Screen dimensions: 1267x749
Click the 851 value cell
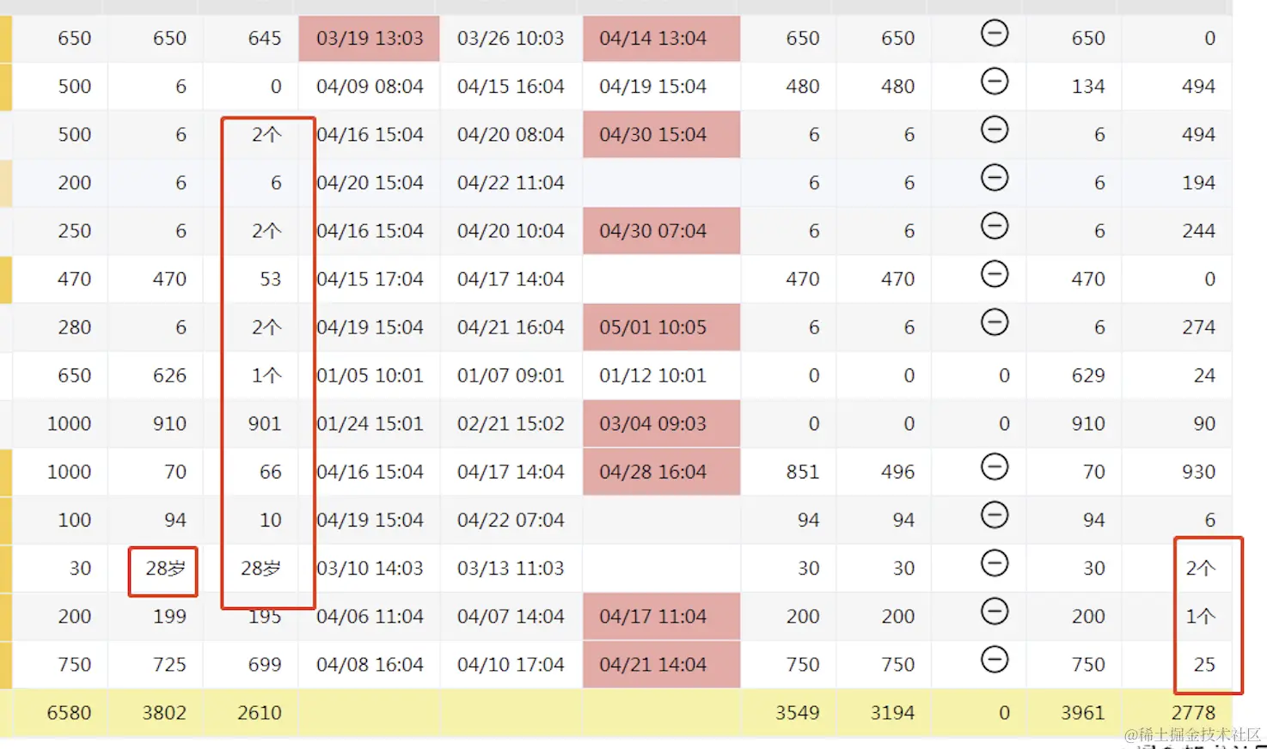pos(788,472)
